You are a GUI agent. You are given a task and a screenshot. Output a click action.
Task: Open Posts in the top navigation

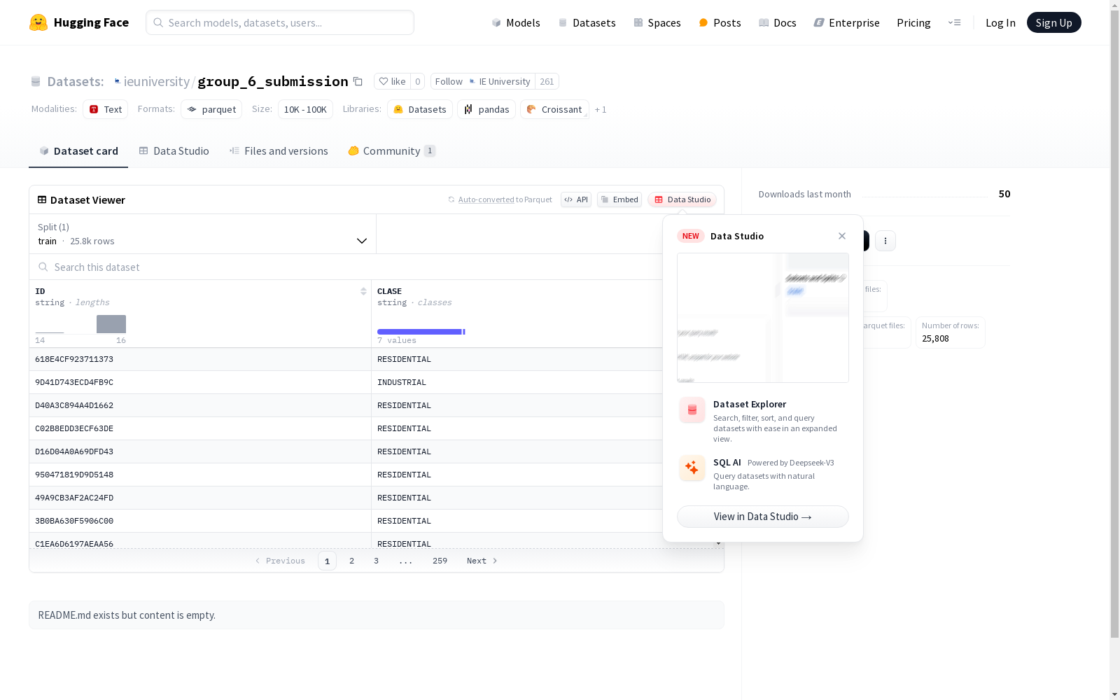[720, 22]
